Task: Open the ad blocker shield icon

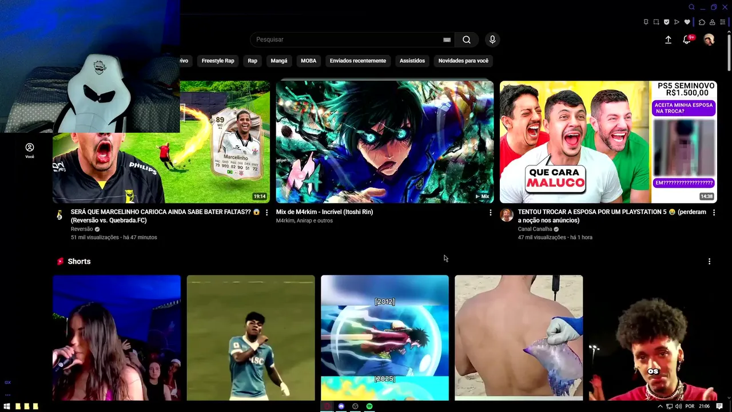Action: (x=666, y=22)
